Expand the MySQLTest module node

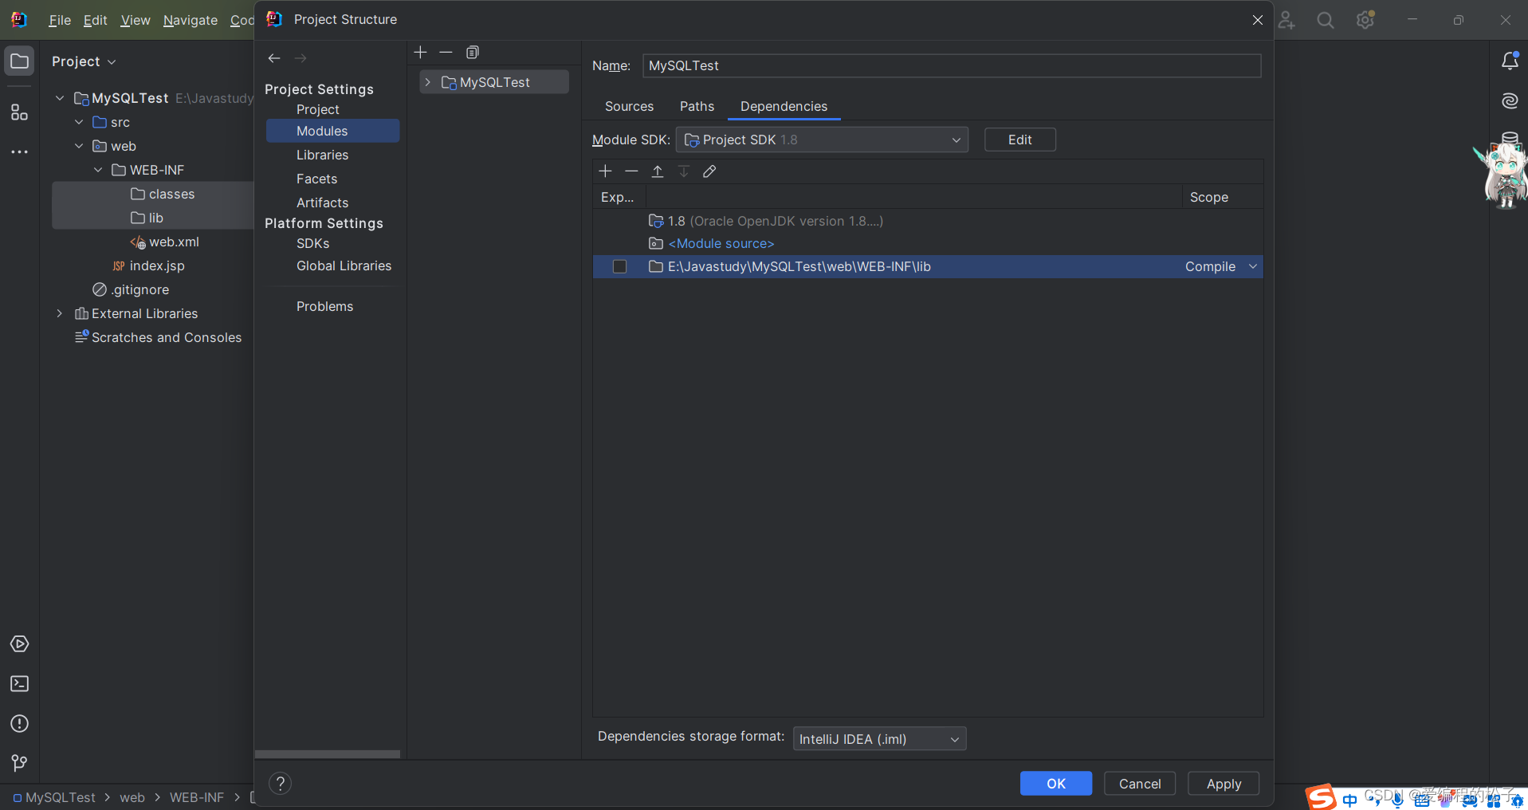pyautogui.click(x=428, y=82)
